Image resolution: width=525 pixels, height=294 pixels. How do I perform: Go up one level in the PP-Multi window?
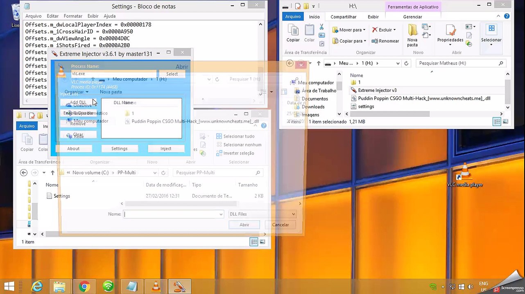(x=52, y=173)
